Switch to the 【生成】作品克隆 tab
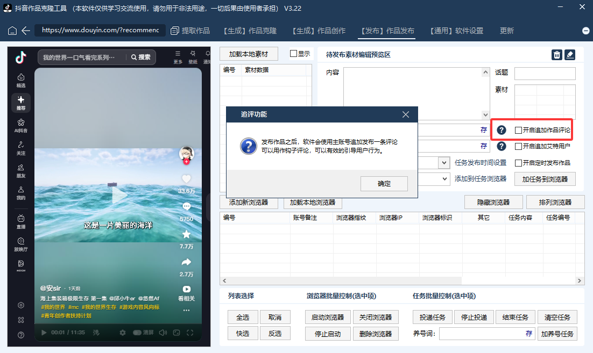Viewport: 593px width, 353px height. [x=250, y=31]
